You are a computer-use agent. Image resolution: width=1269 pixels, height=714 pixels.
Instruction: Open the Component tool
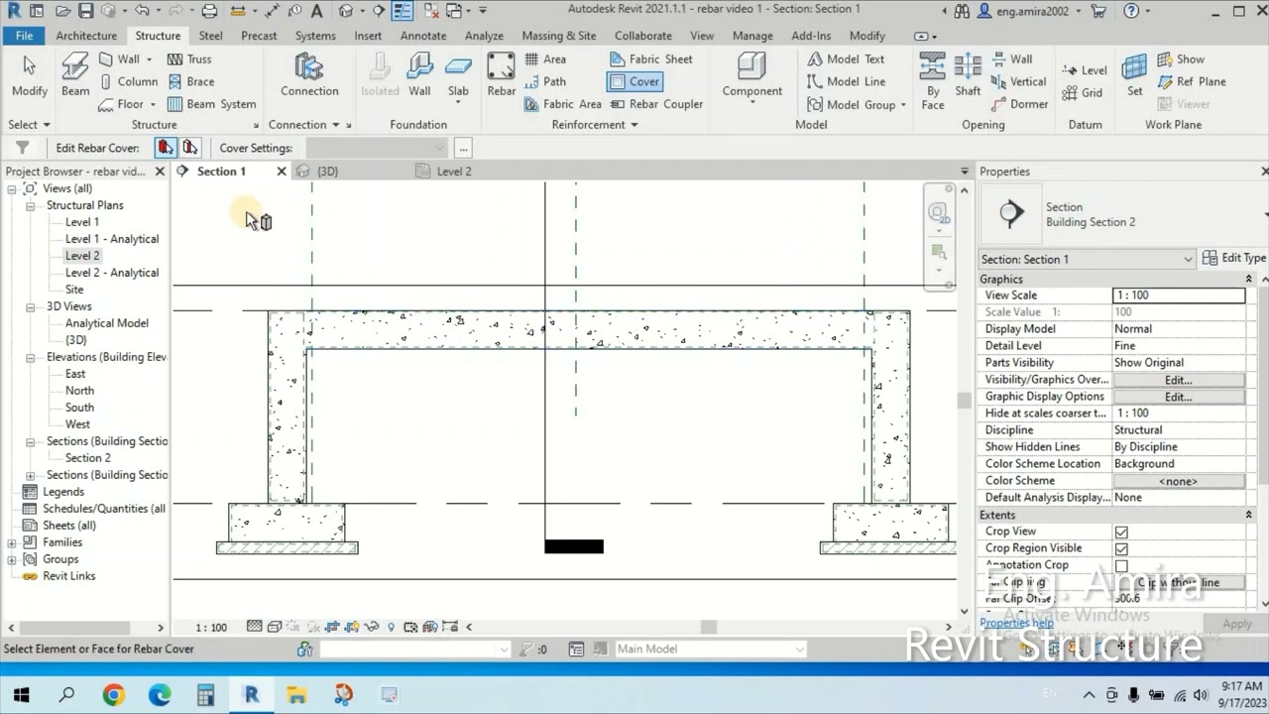[751, 75]
